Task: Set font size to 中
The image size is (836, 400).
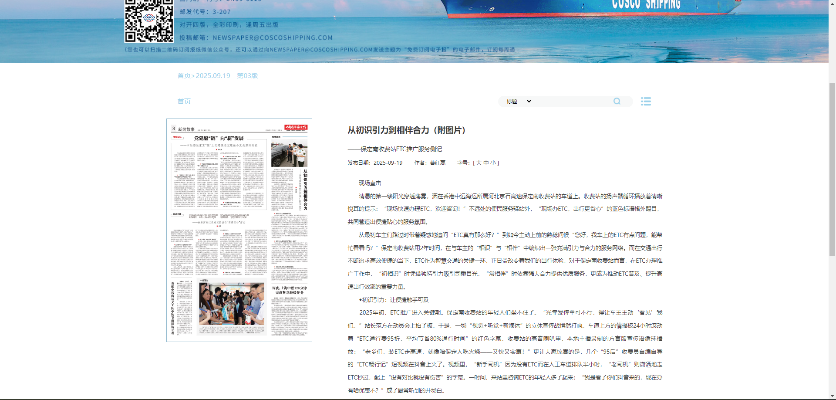Action: [x=486, y=163]
